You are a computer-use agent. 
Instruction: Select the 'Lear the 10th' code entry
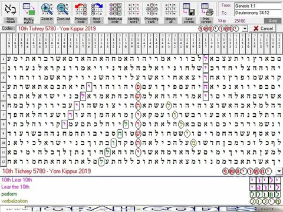tap(15, 187)
